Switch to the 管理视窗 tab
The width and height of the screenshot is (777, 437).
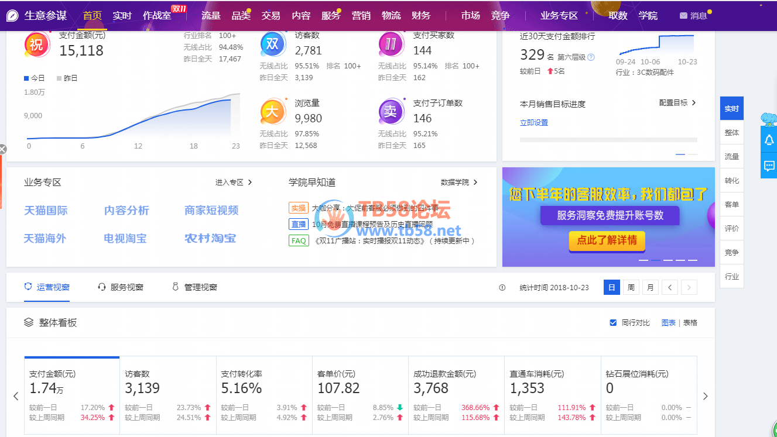tap(194, 287)
